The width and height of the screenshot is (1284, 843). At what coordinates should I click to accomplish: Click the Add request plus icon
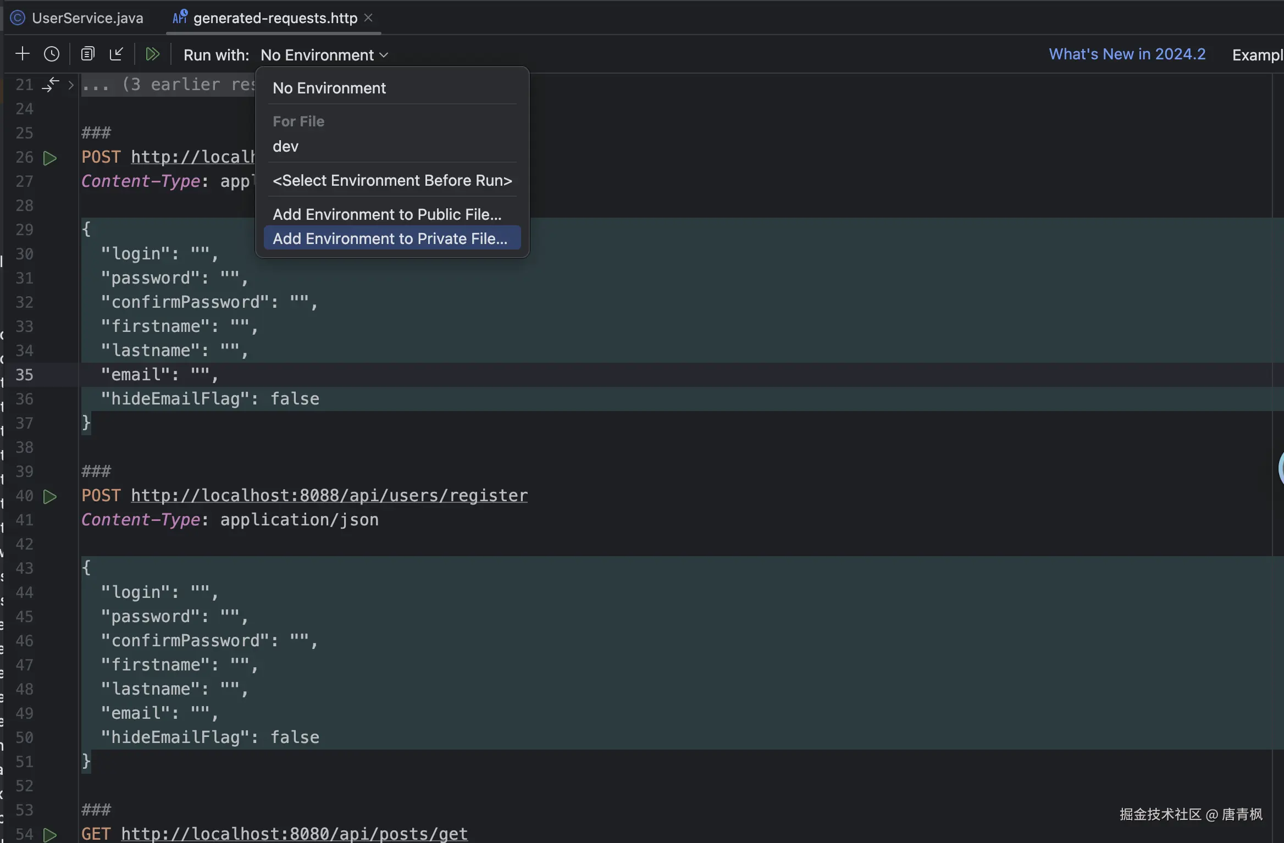[23, 54]
